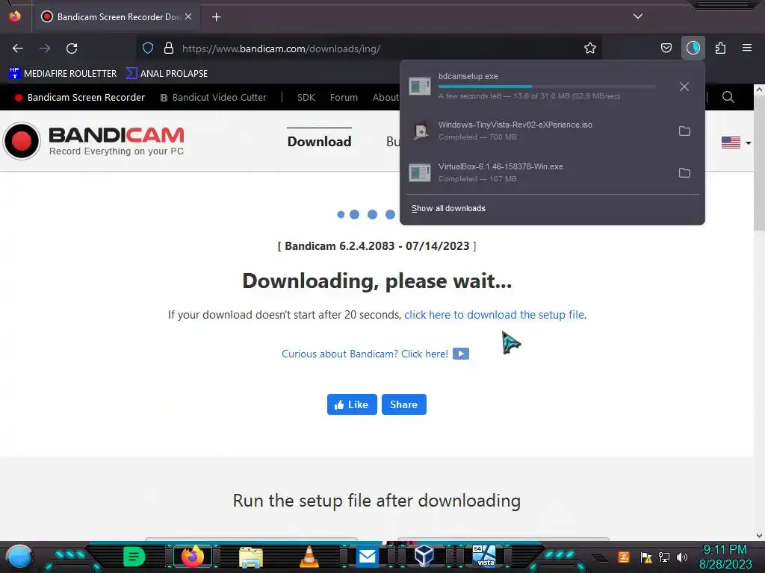Open the Vista VM taskbar icon
This screenshot has height=573, width=765.
(483, 555)
